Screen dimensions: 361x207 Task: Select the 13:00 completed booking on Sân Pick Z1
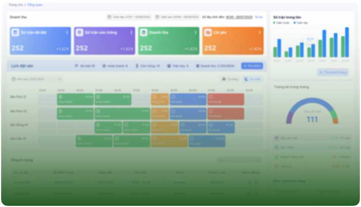click(75, 99)
